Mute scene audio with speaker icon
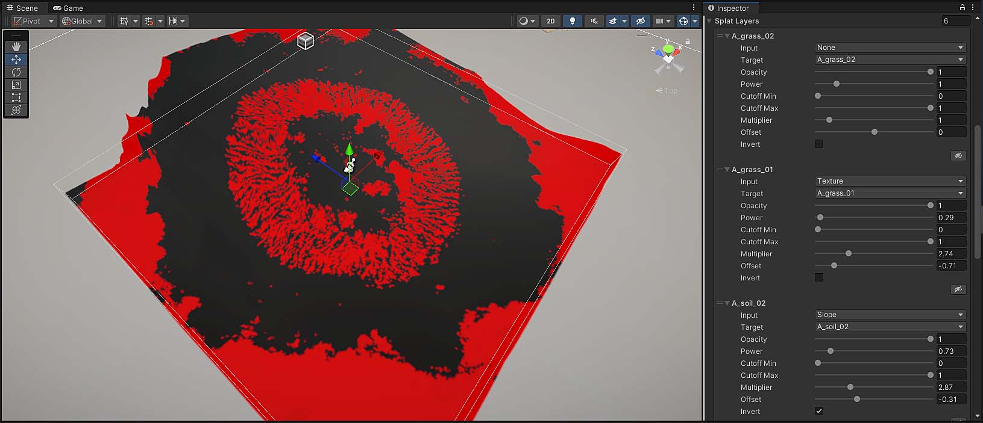 pos(594,21)
